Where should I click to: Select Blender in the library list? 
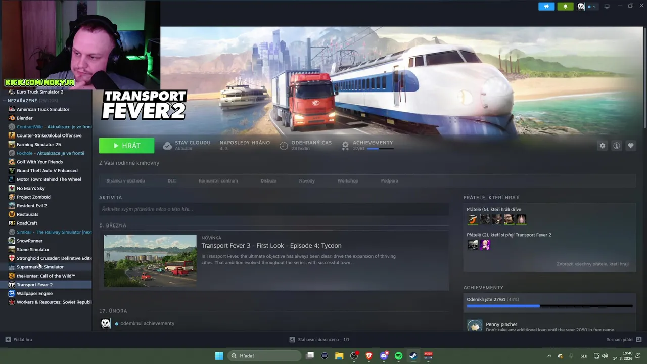click(x=24, y=118)
